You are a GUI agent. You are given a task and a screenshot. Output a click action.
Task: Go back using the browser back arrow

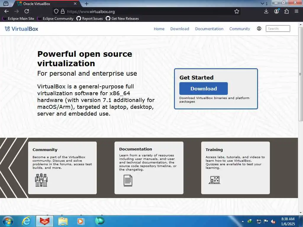7,12
